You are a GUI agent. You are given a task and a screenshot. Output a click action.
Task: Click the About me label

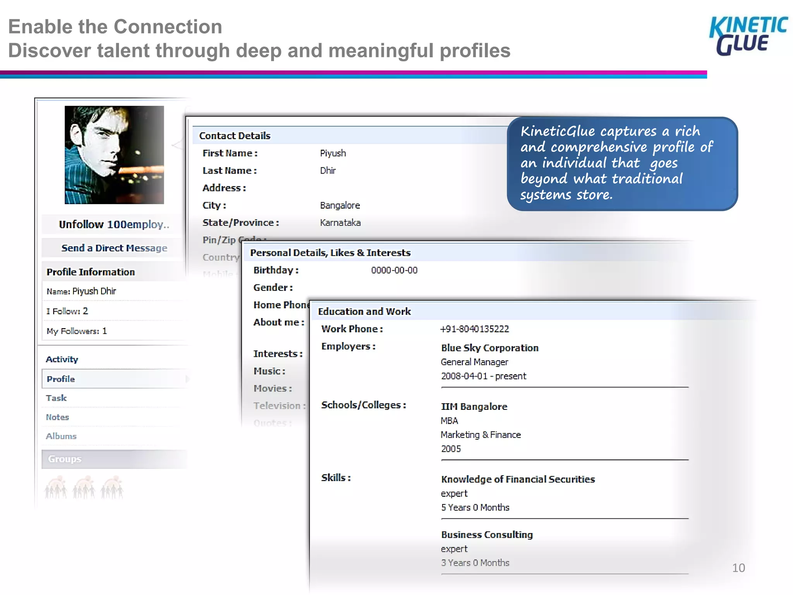tap(279, 322)
